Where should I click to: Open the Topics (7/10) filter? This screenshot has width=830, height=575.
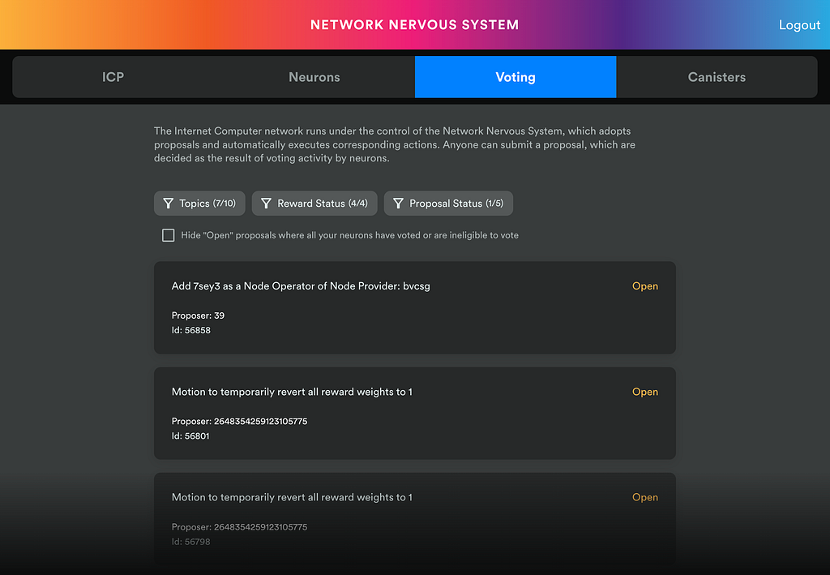pyautogui.click(x=199, y=204)
